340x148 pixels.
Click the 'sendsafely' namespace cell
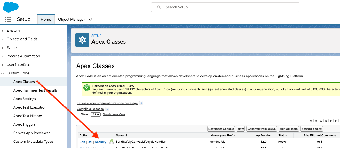tap(218, 142)
